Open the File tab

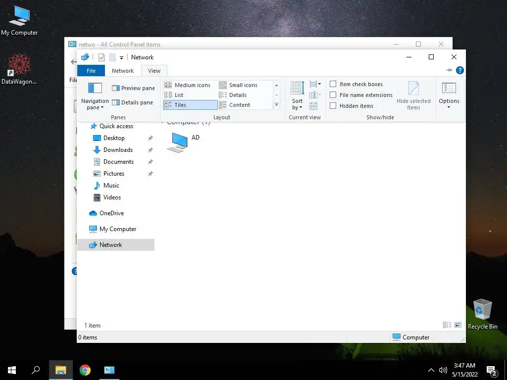coord(91,71)
